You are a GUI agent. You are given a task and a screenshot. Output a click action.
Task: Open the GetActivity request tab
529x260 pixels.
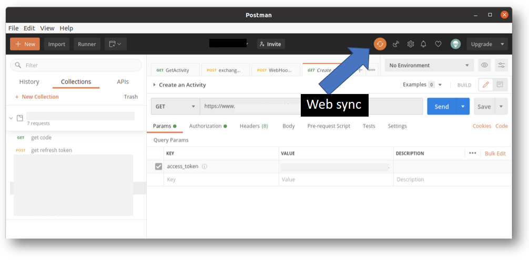pyautogui.click(x=176, y=70)
